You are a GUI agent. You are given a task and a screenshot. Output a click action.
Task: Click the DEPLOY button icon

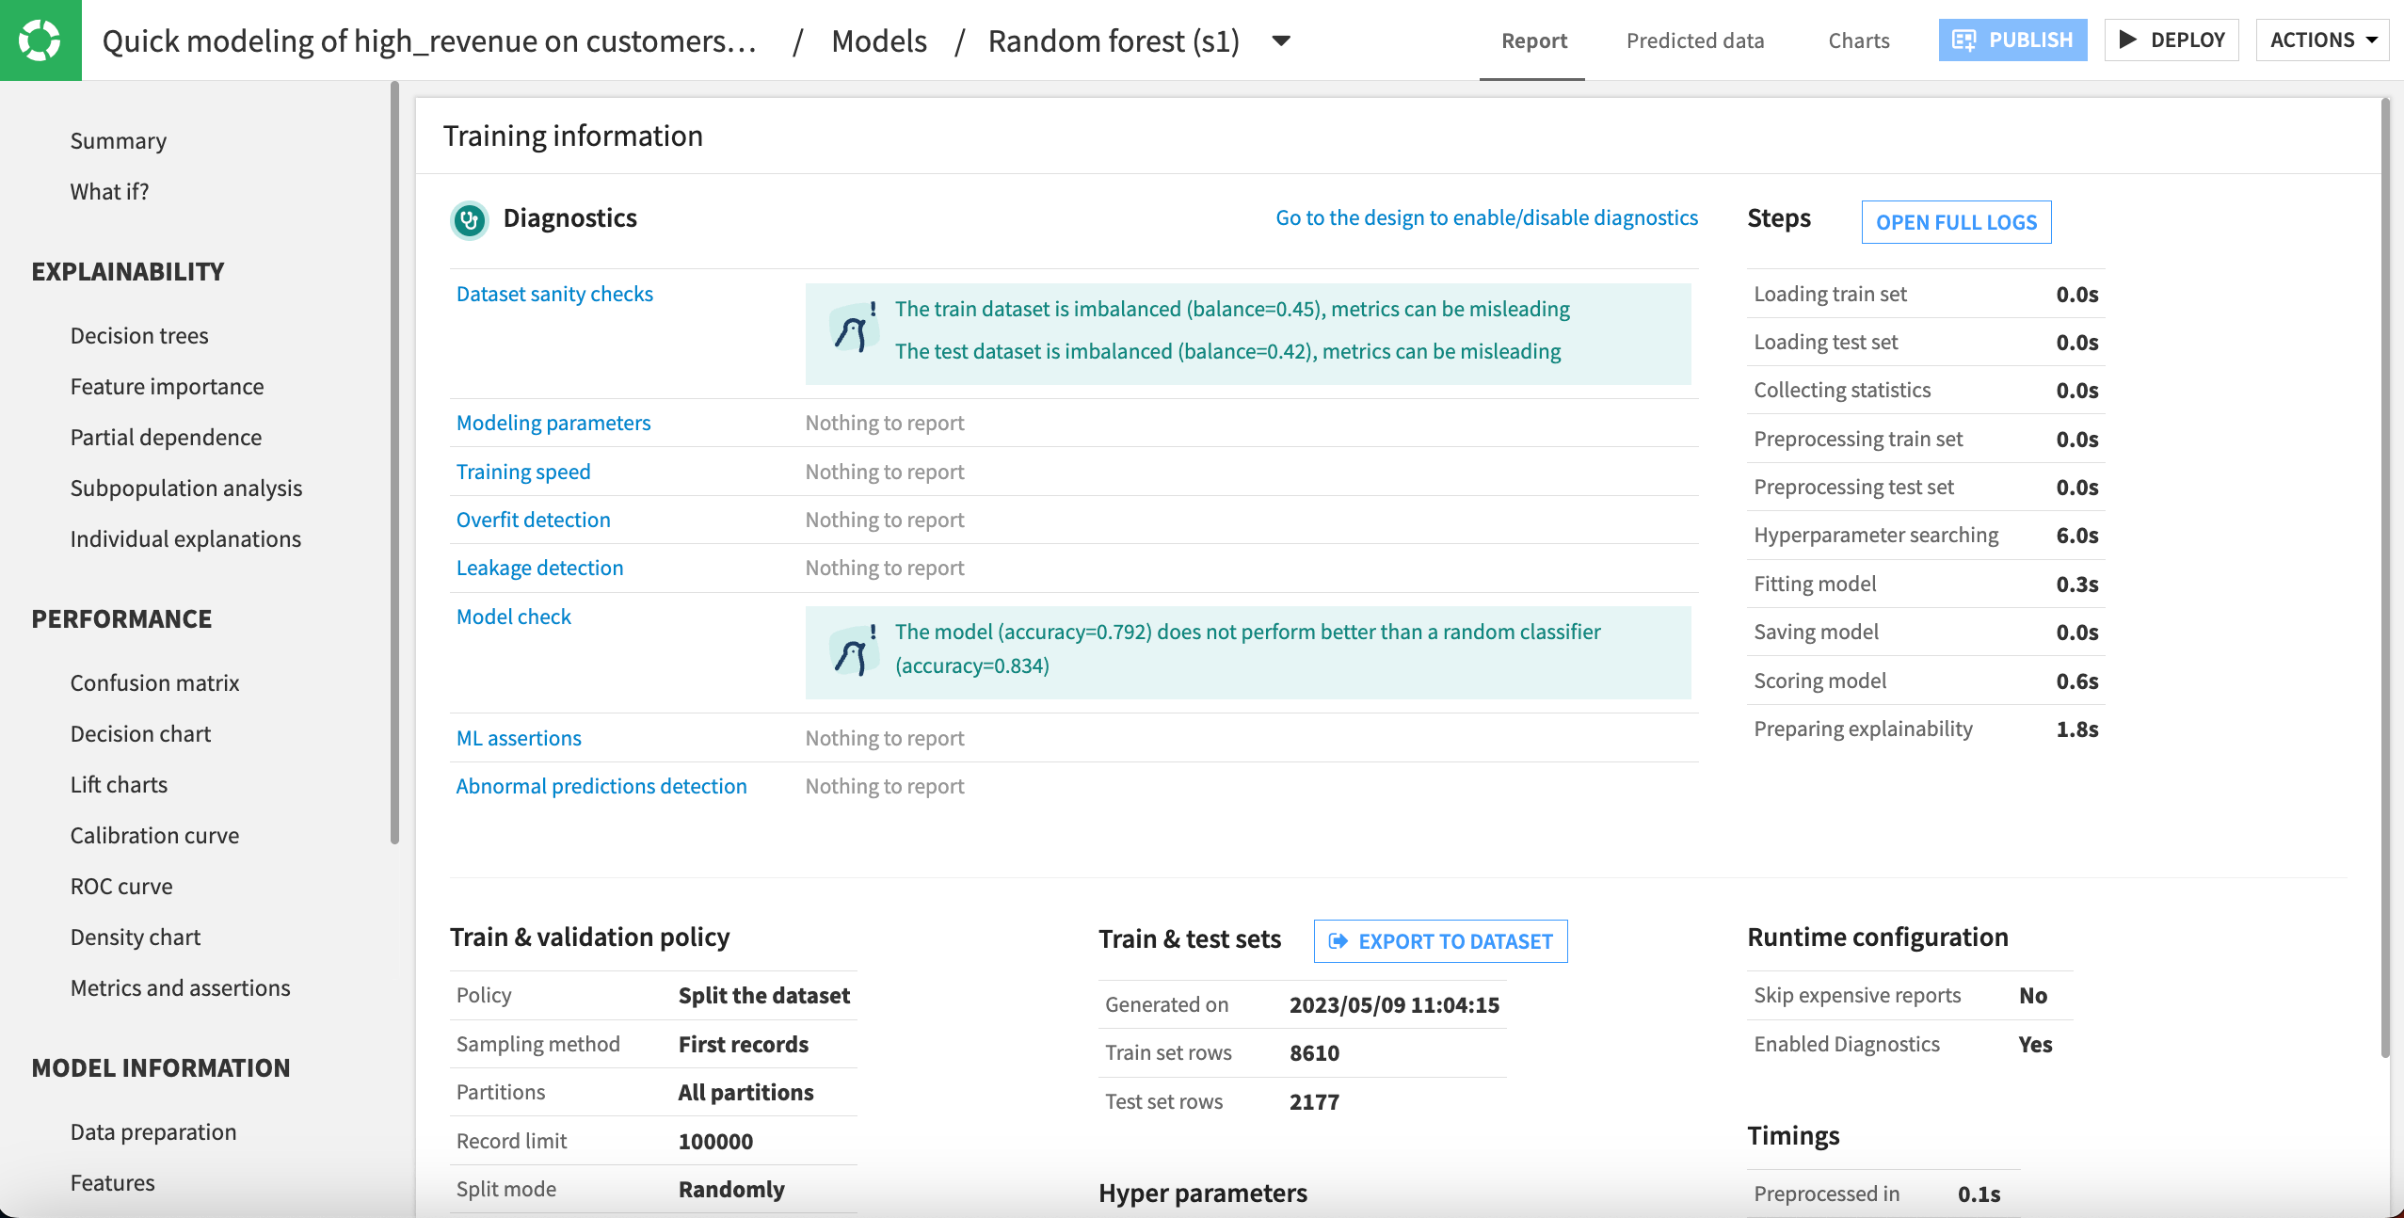click(2126, 39)
